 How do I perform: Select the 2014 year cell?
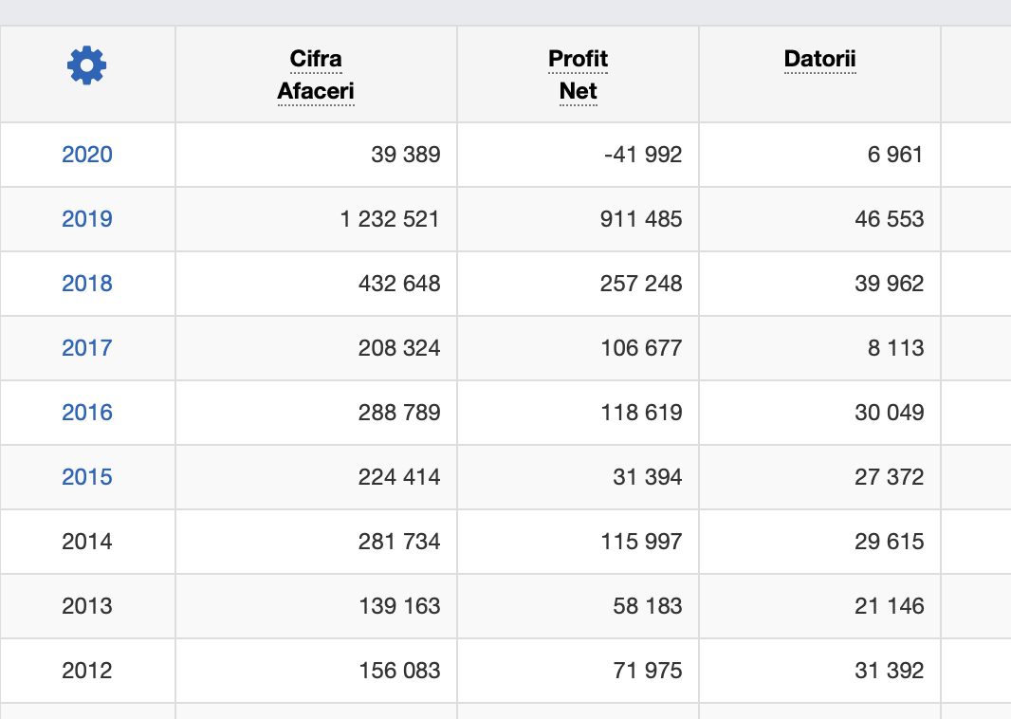(87, 542)
